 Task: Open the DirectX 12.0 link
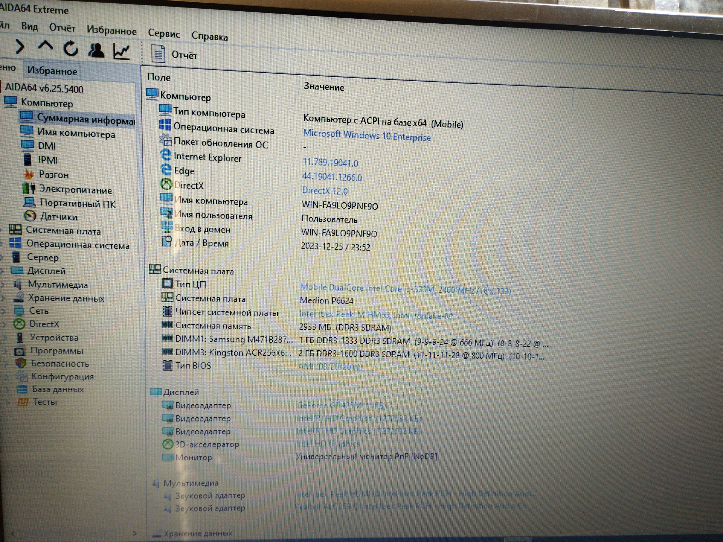click(325, 191)
